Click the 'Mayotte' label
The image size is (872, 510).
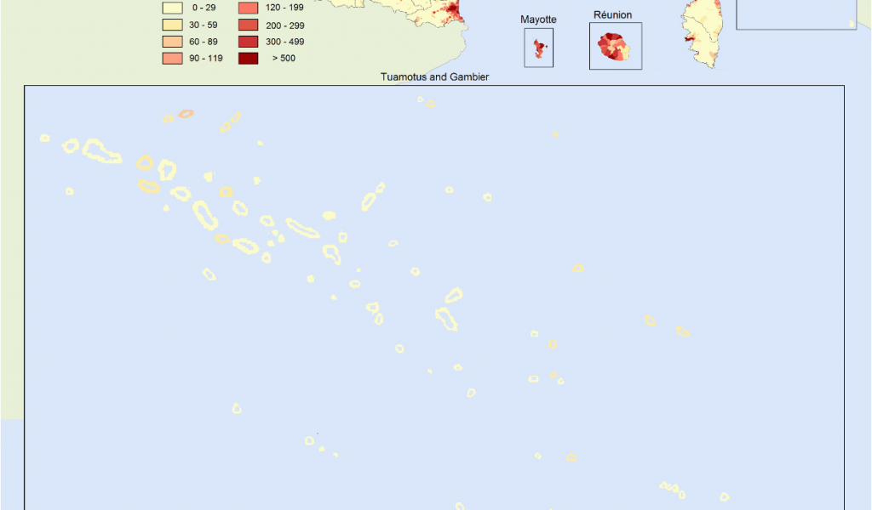pyautogui.click(x=538, y=20)
